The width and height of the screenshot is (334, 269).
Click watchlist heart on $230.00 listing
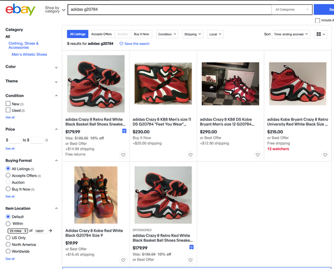[190, 155]
